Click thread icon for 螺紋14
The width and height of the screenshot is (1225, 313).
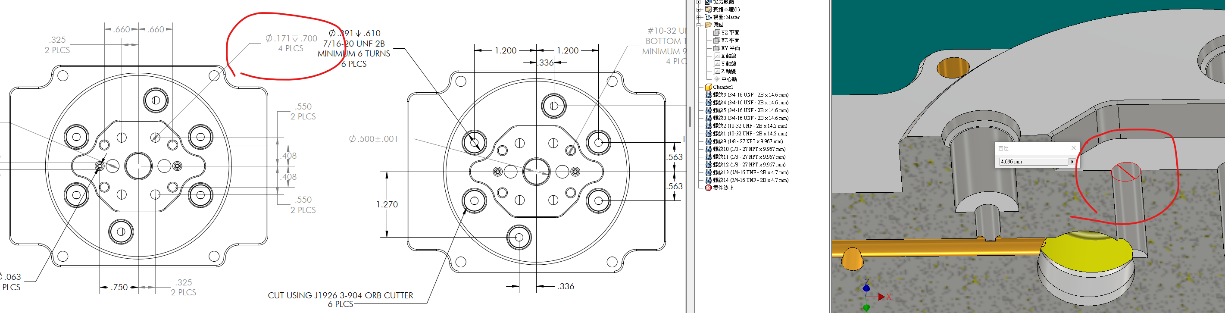708,180
